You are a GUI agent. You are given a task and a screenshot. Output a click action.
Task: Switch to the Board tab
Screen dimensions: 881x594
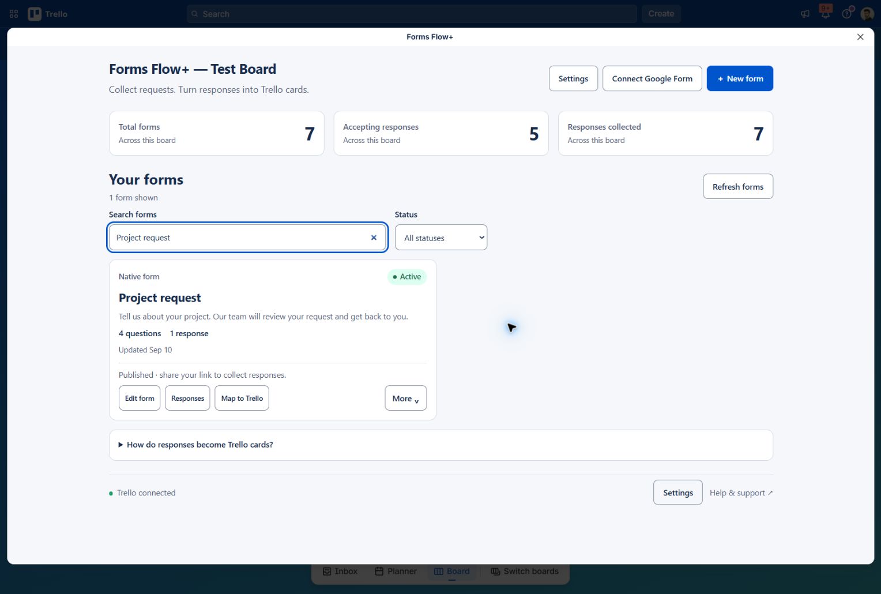click(452, 571)
